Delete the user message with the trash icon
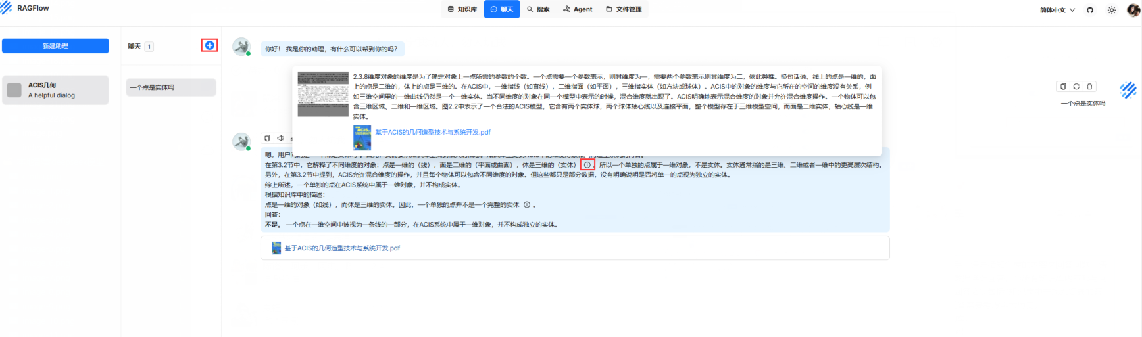Image resolution: width=1142 pixels, height=337 pixels. pyautogui.click(x=1089, y=87)
